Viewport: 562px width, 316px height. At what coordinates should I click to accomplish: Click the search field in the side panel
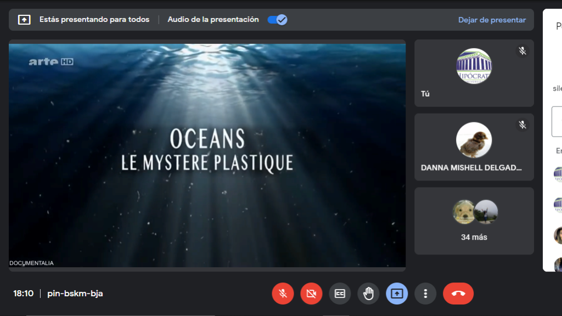(557, 121)
